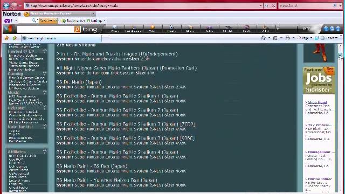Open the Print dropdown arrow
The height and width of the screenshot is (194, 345).
coord(293,38)
